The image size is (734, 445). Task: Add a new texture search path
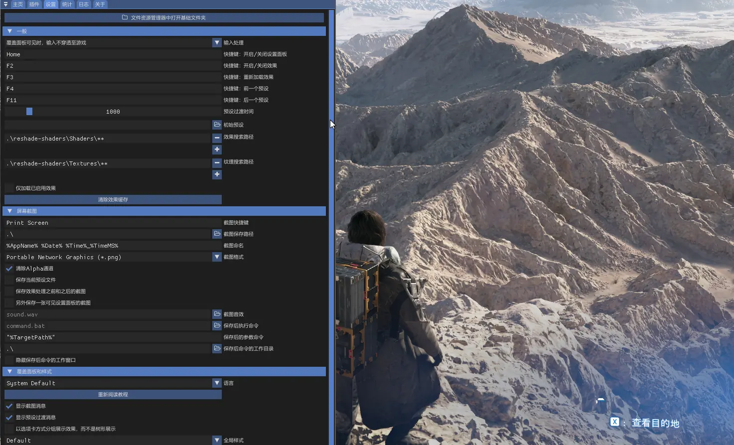click(217, 174)
